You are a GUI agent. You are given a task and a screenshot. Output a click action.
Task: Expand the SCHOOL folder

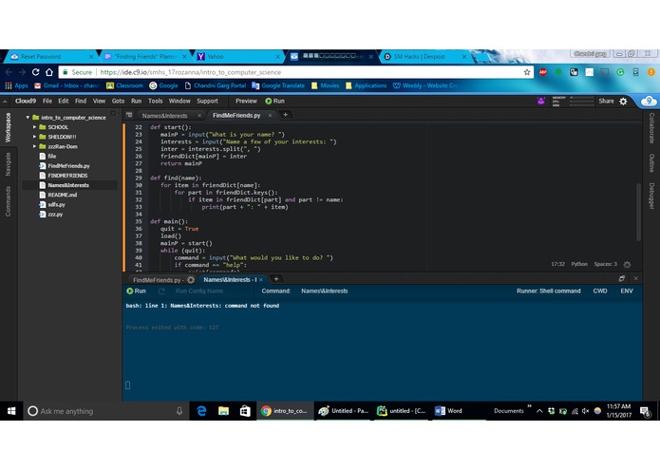coord(34,127)
